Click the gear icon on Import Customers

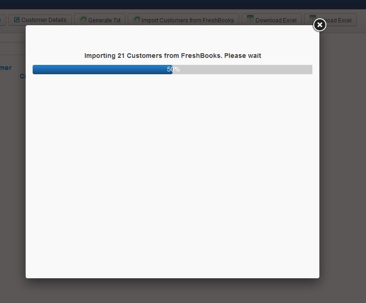click(x=137, y=20)
